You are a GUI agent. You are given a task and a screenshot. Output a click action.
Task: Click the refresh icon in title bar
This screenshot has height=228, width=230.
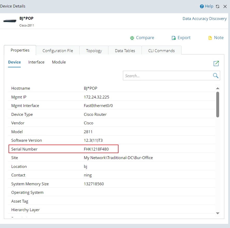(218, 6)
